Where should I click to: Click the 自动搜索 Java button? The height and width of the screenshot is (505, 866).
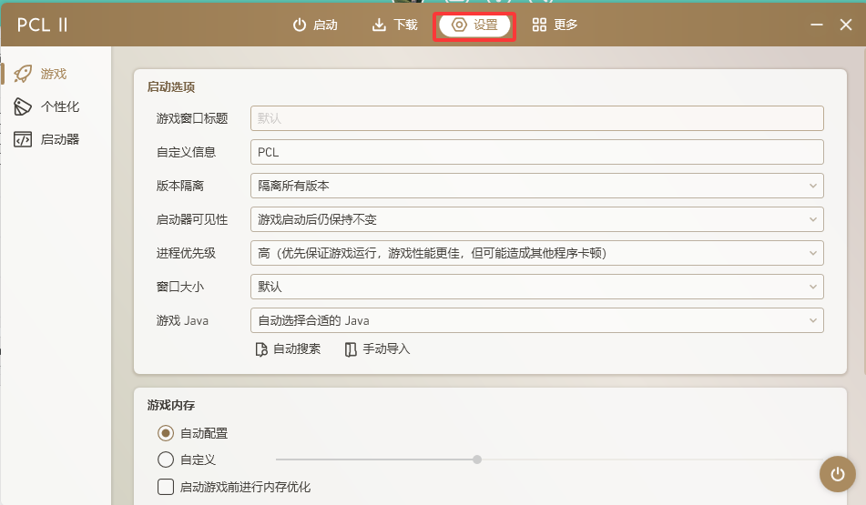[x=288, y=349]
